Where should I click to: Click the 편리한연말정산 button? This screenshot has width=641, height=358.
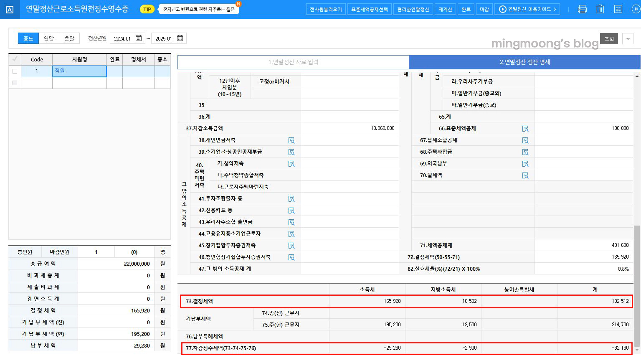click(x=413, y=9)
